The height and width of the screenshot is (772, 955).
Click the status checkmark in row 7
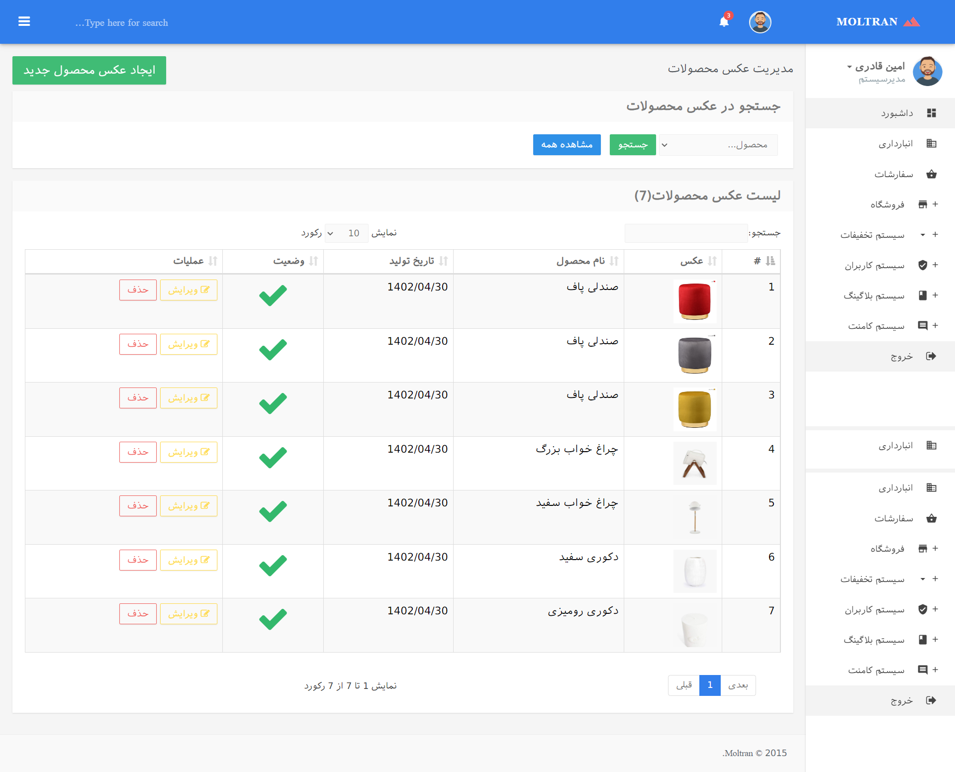coord(273,619)
